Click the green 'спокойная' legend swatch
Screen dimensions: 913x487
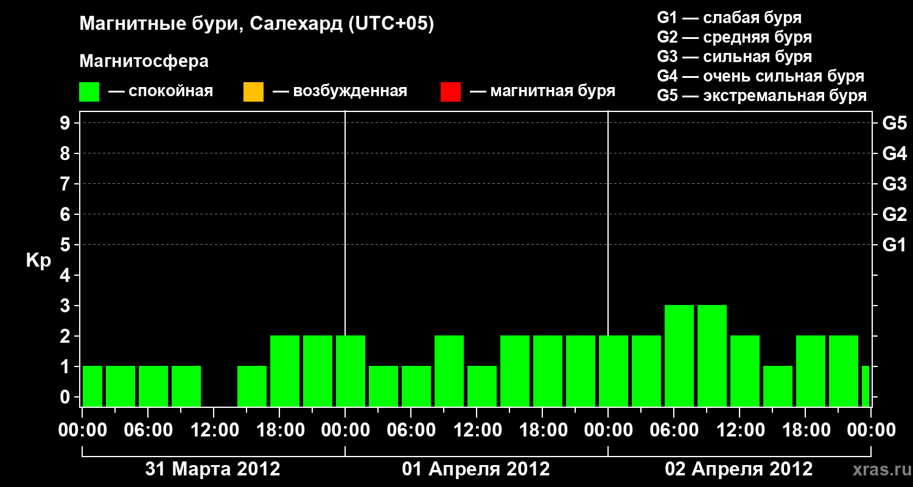(x=89, y=92)
